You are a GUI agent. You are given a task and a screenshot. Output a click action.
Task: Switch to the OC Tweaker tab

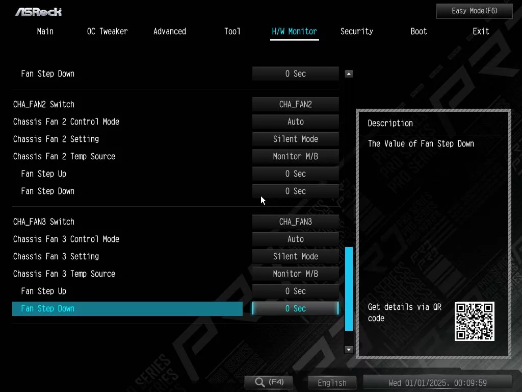click(107, 32)
